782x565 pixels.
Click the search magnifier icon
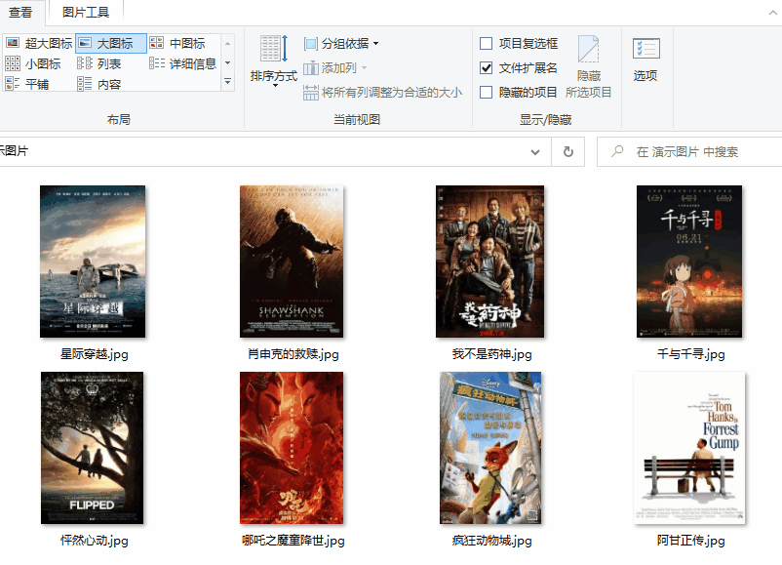pos(617,150)
